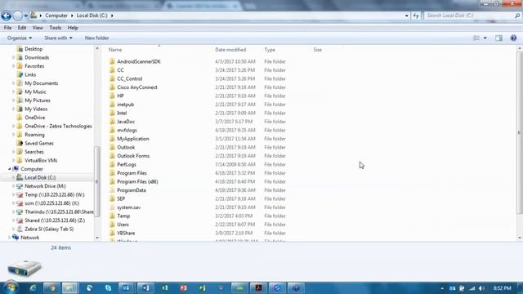This screenshot has height=294, width=523.
Task: Select Network Drive (M:) in tree
Action: pyautogui.click(x=45, y=186)
